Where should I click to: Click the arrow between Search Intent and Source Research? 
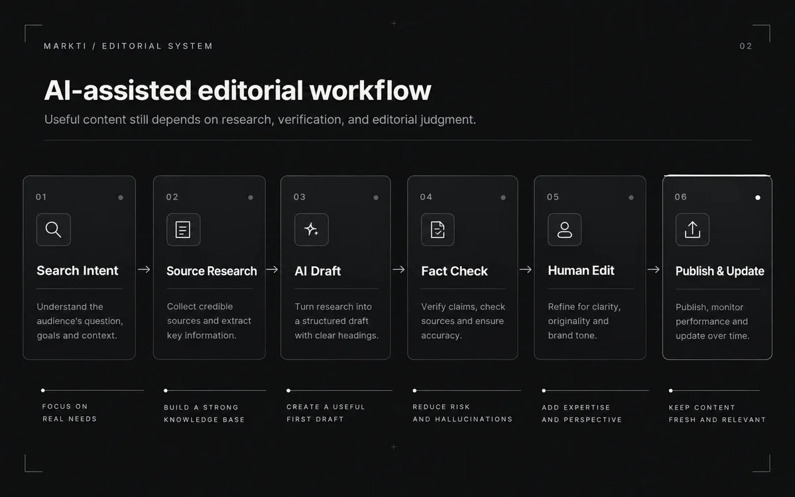point(144,270)
